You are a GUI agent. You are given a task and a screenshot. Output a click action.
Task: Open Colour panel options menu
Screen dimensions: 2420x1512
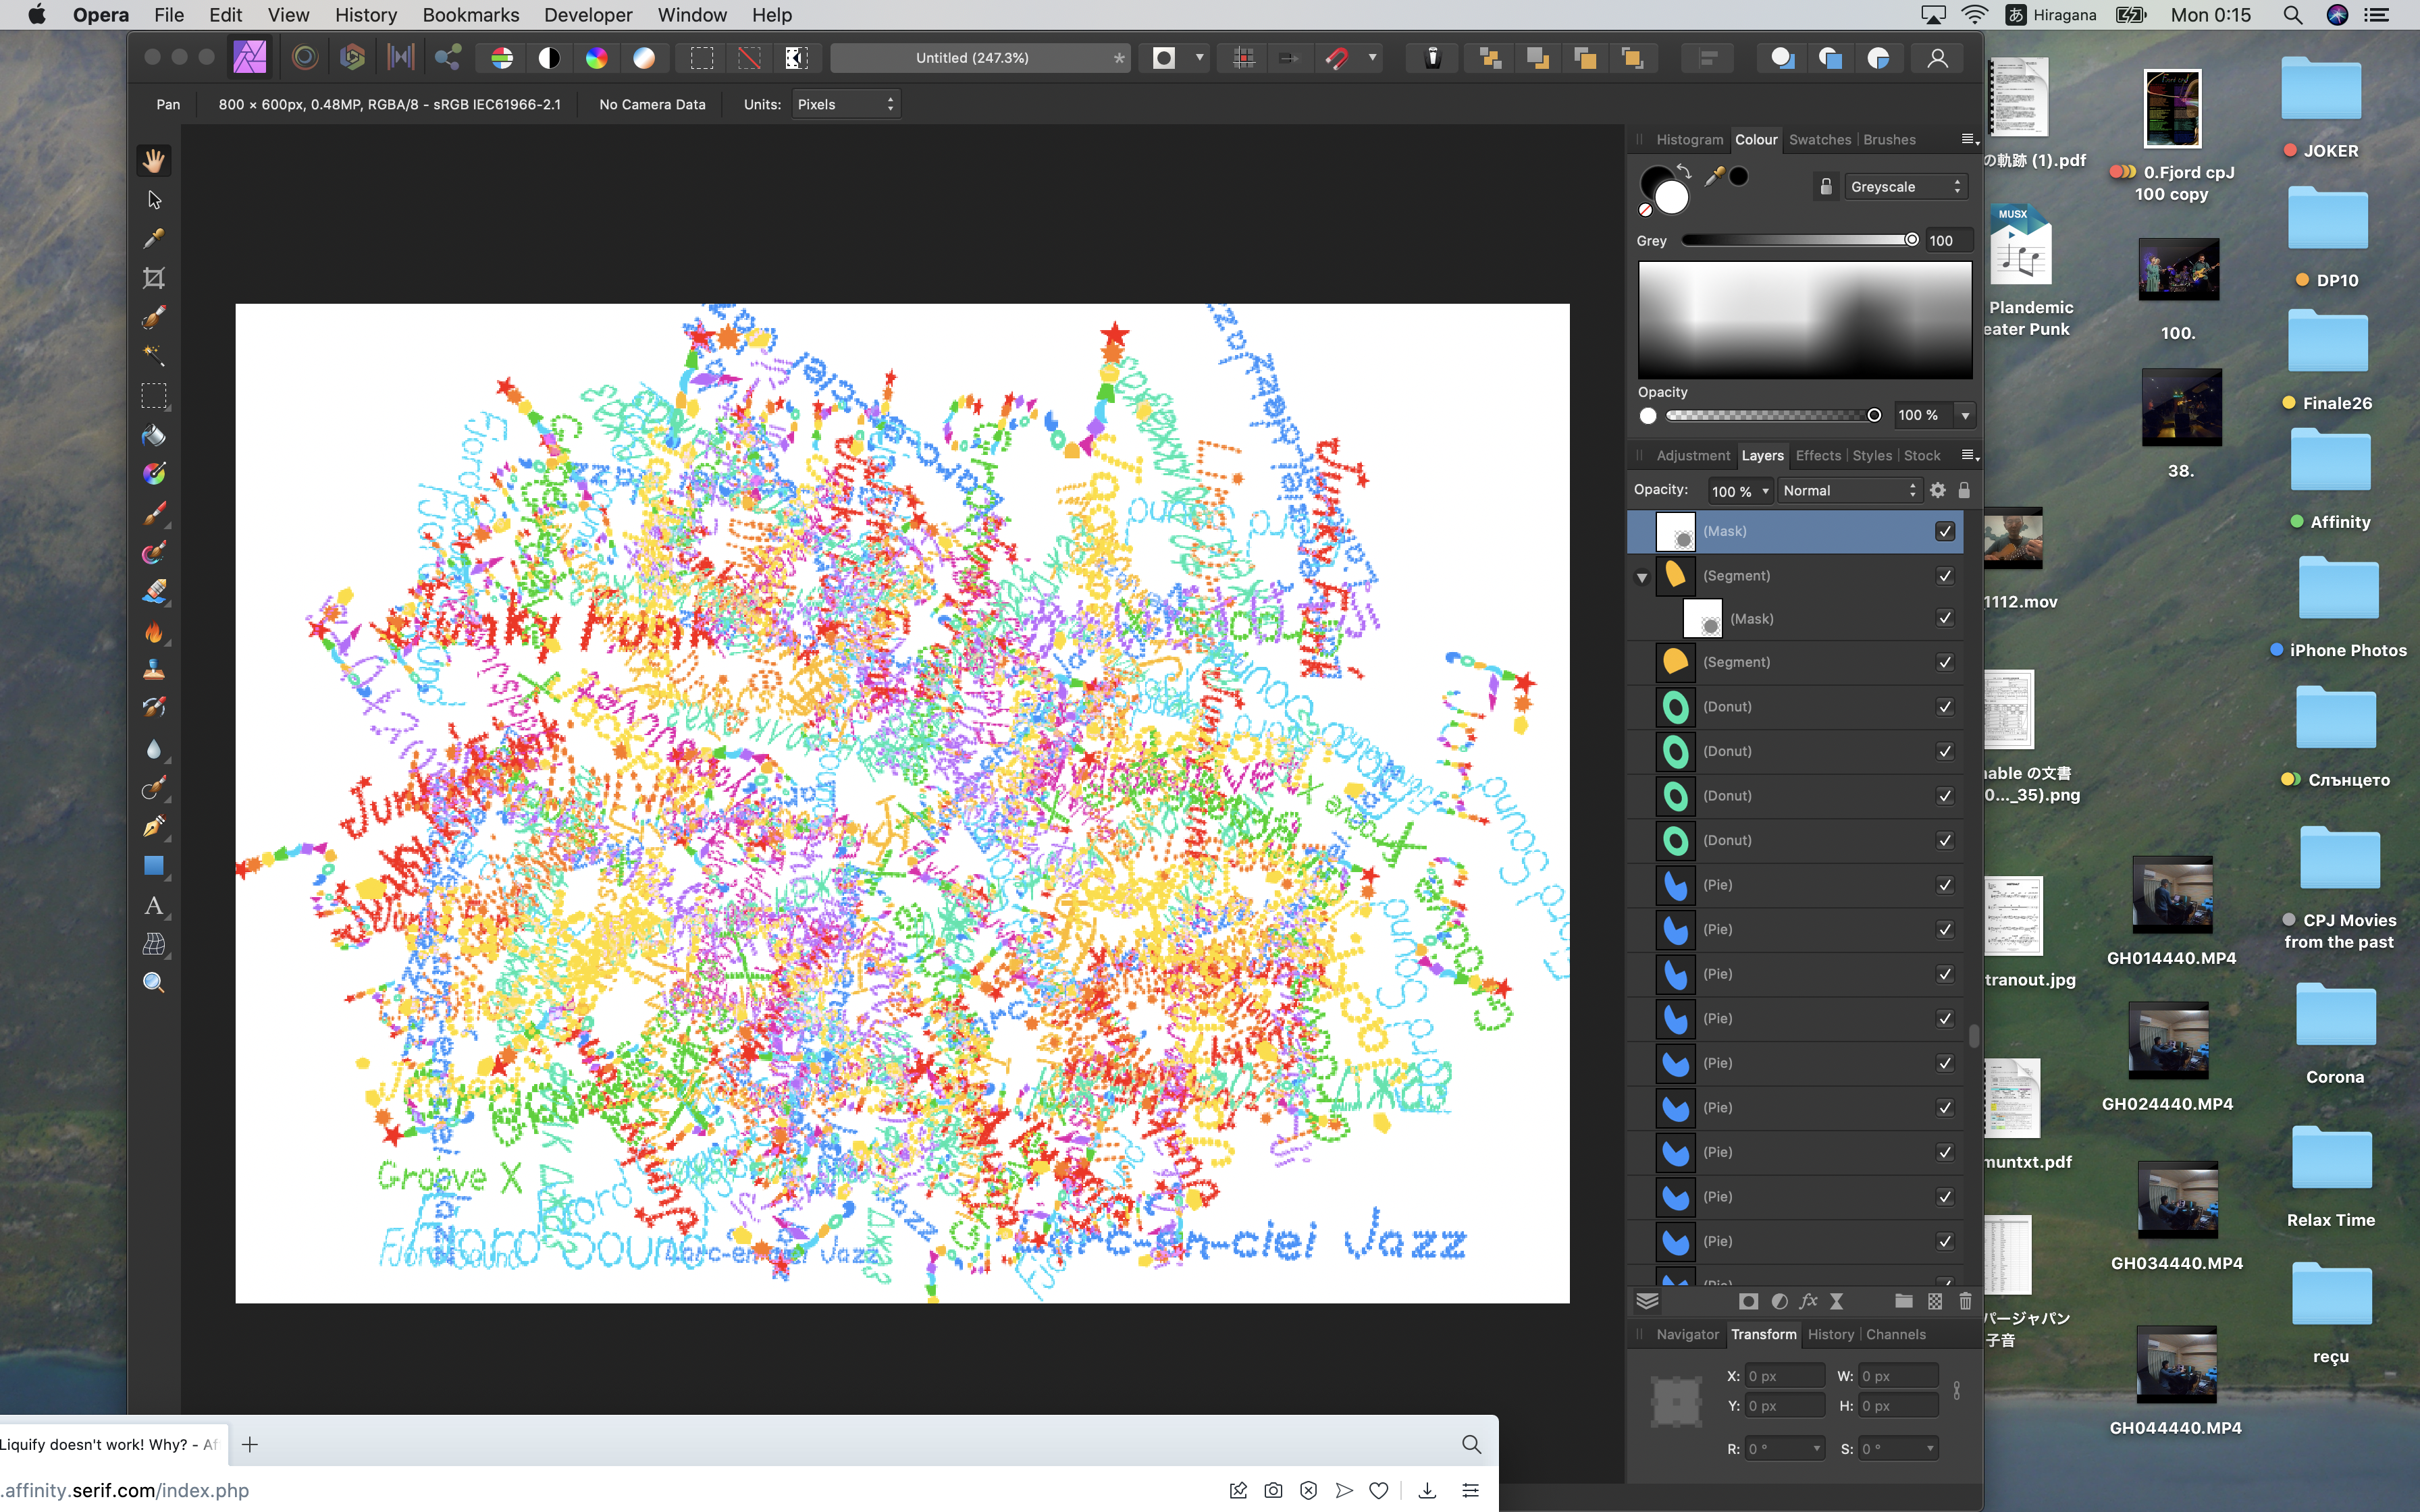point(1969,140)
